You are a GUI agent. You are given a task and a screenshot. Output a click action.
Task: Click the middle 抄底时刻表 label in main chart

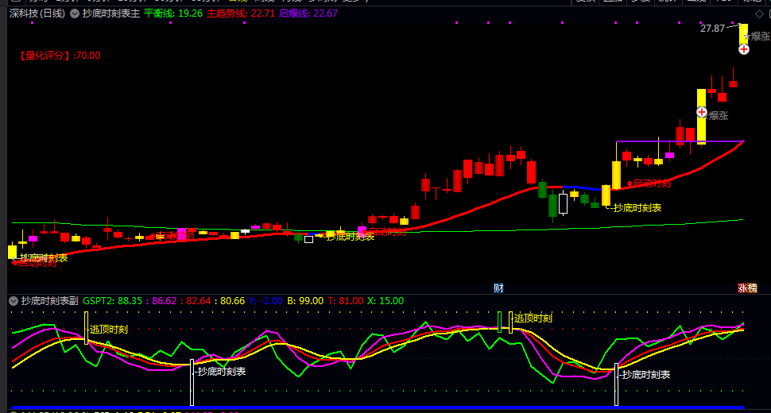(x=350, y=237)
